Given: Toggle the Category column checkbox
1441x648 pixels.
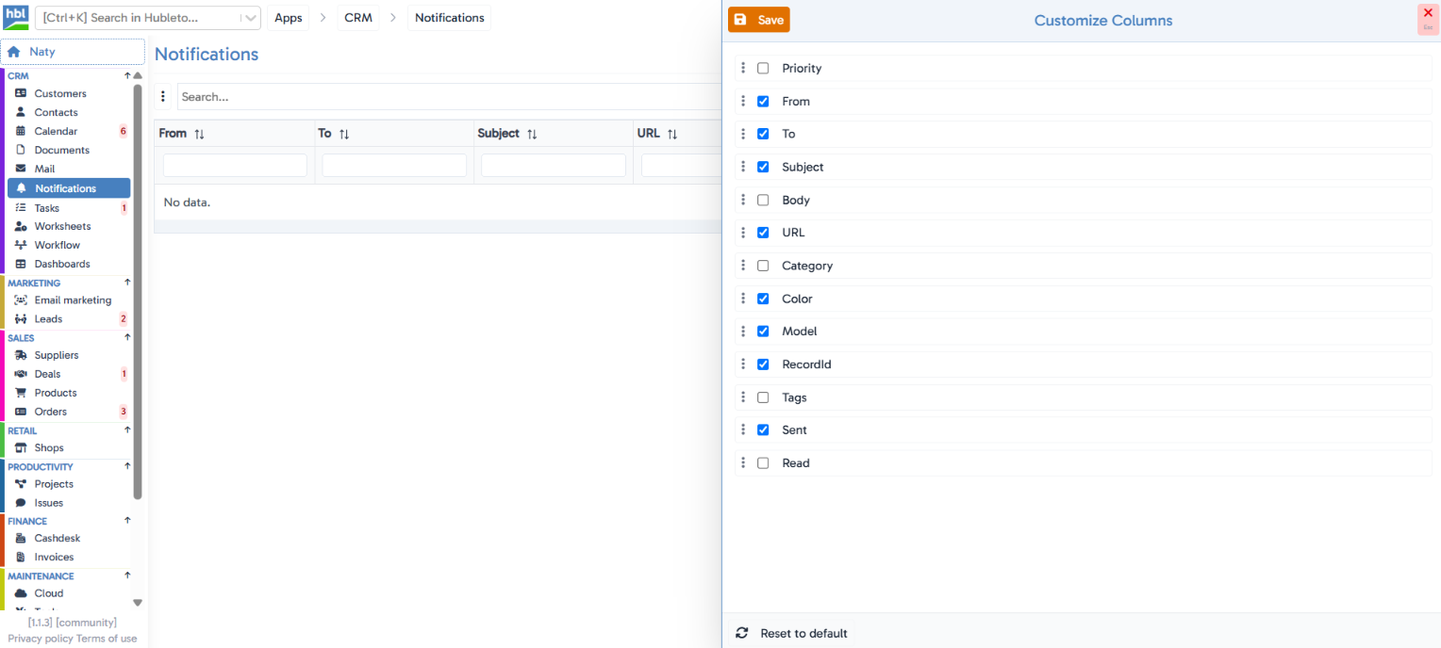Looking at the screenshot, I should [x=763, y=266].
